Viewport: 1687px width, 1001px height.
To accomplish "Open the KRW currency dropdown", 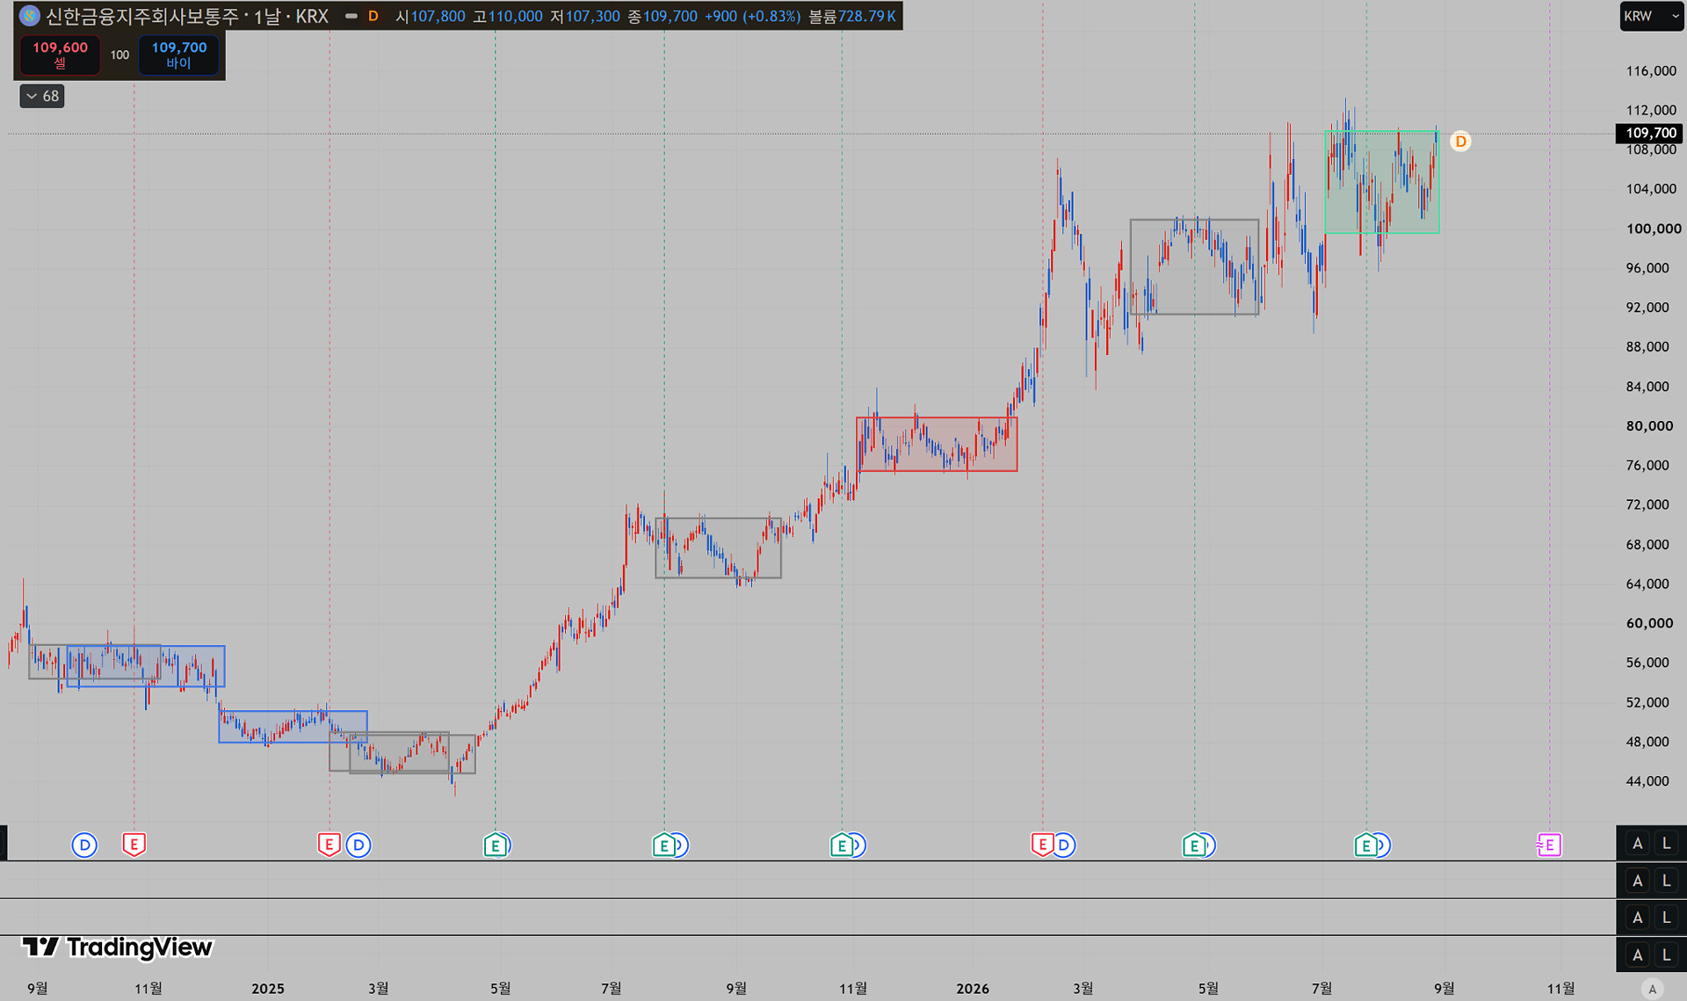I will [1651, 16].
